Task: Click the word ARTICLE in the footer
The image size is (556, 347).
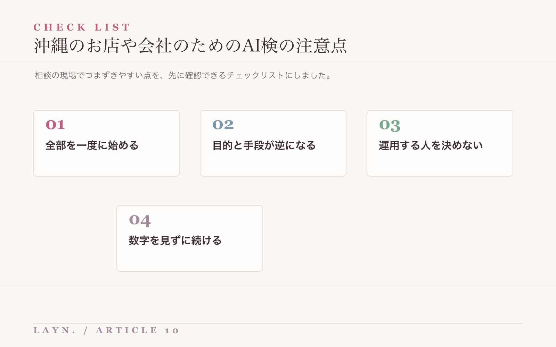Action: pos(127,330)
